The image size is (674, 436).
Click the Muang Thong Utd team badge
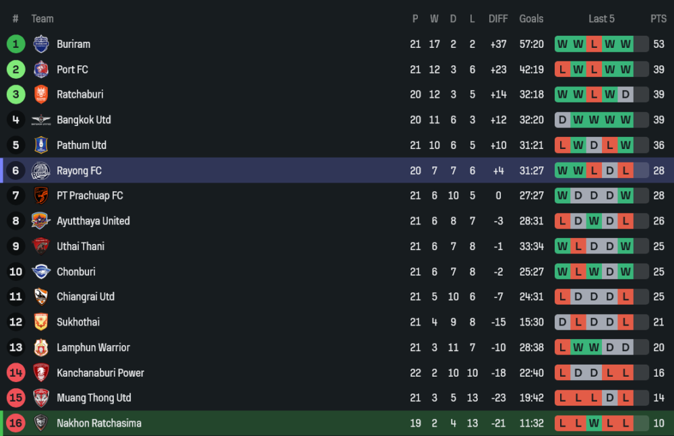(x=41, y=398)
